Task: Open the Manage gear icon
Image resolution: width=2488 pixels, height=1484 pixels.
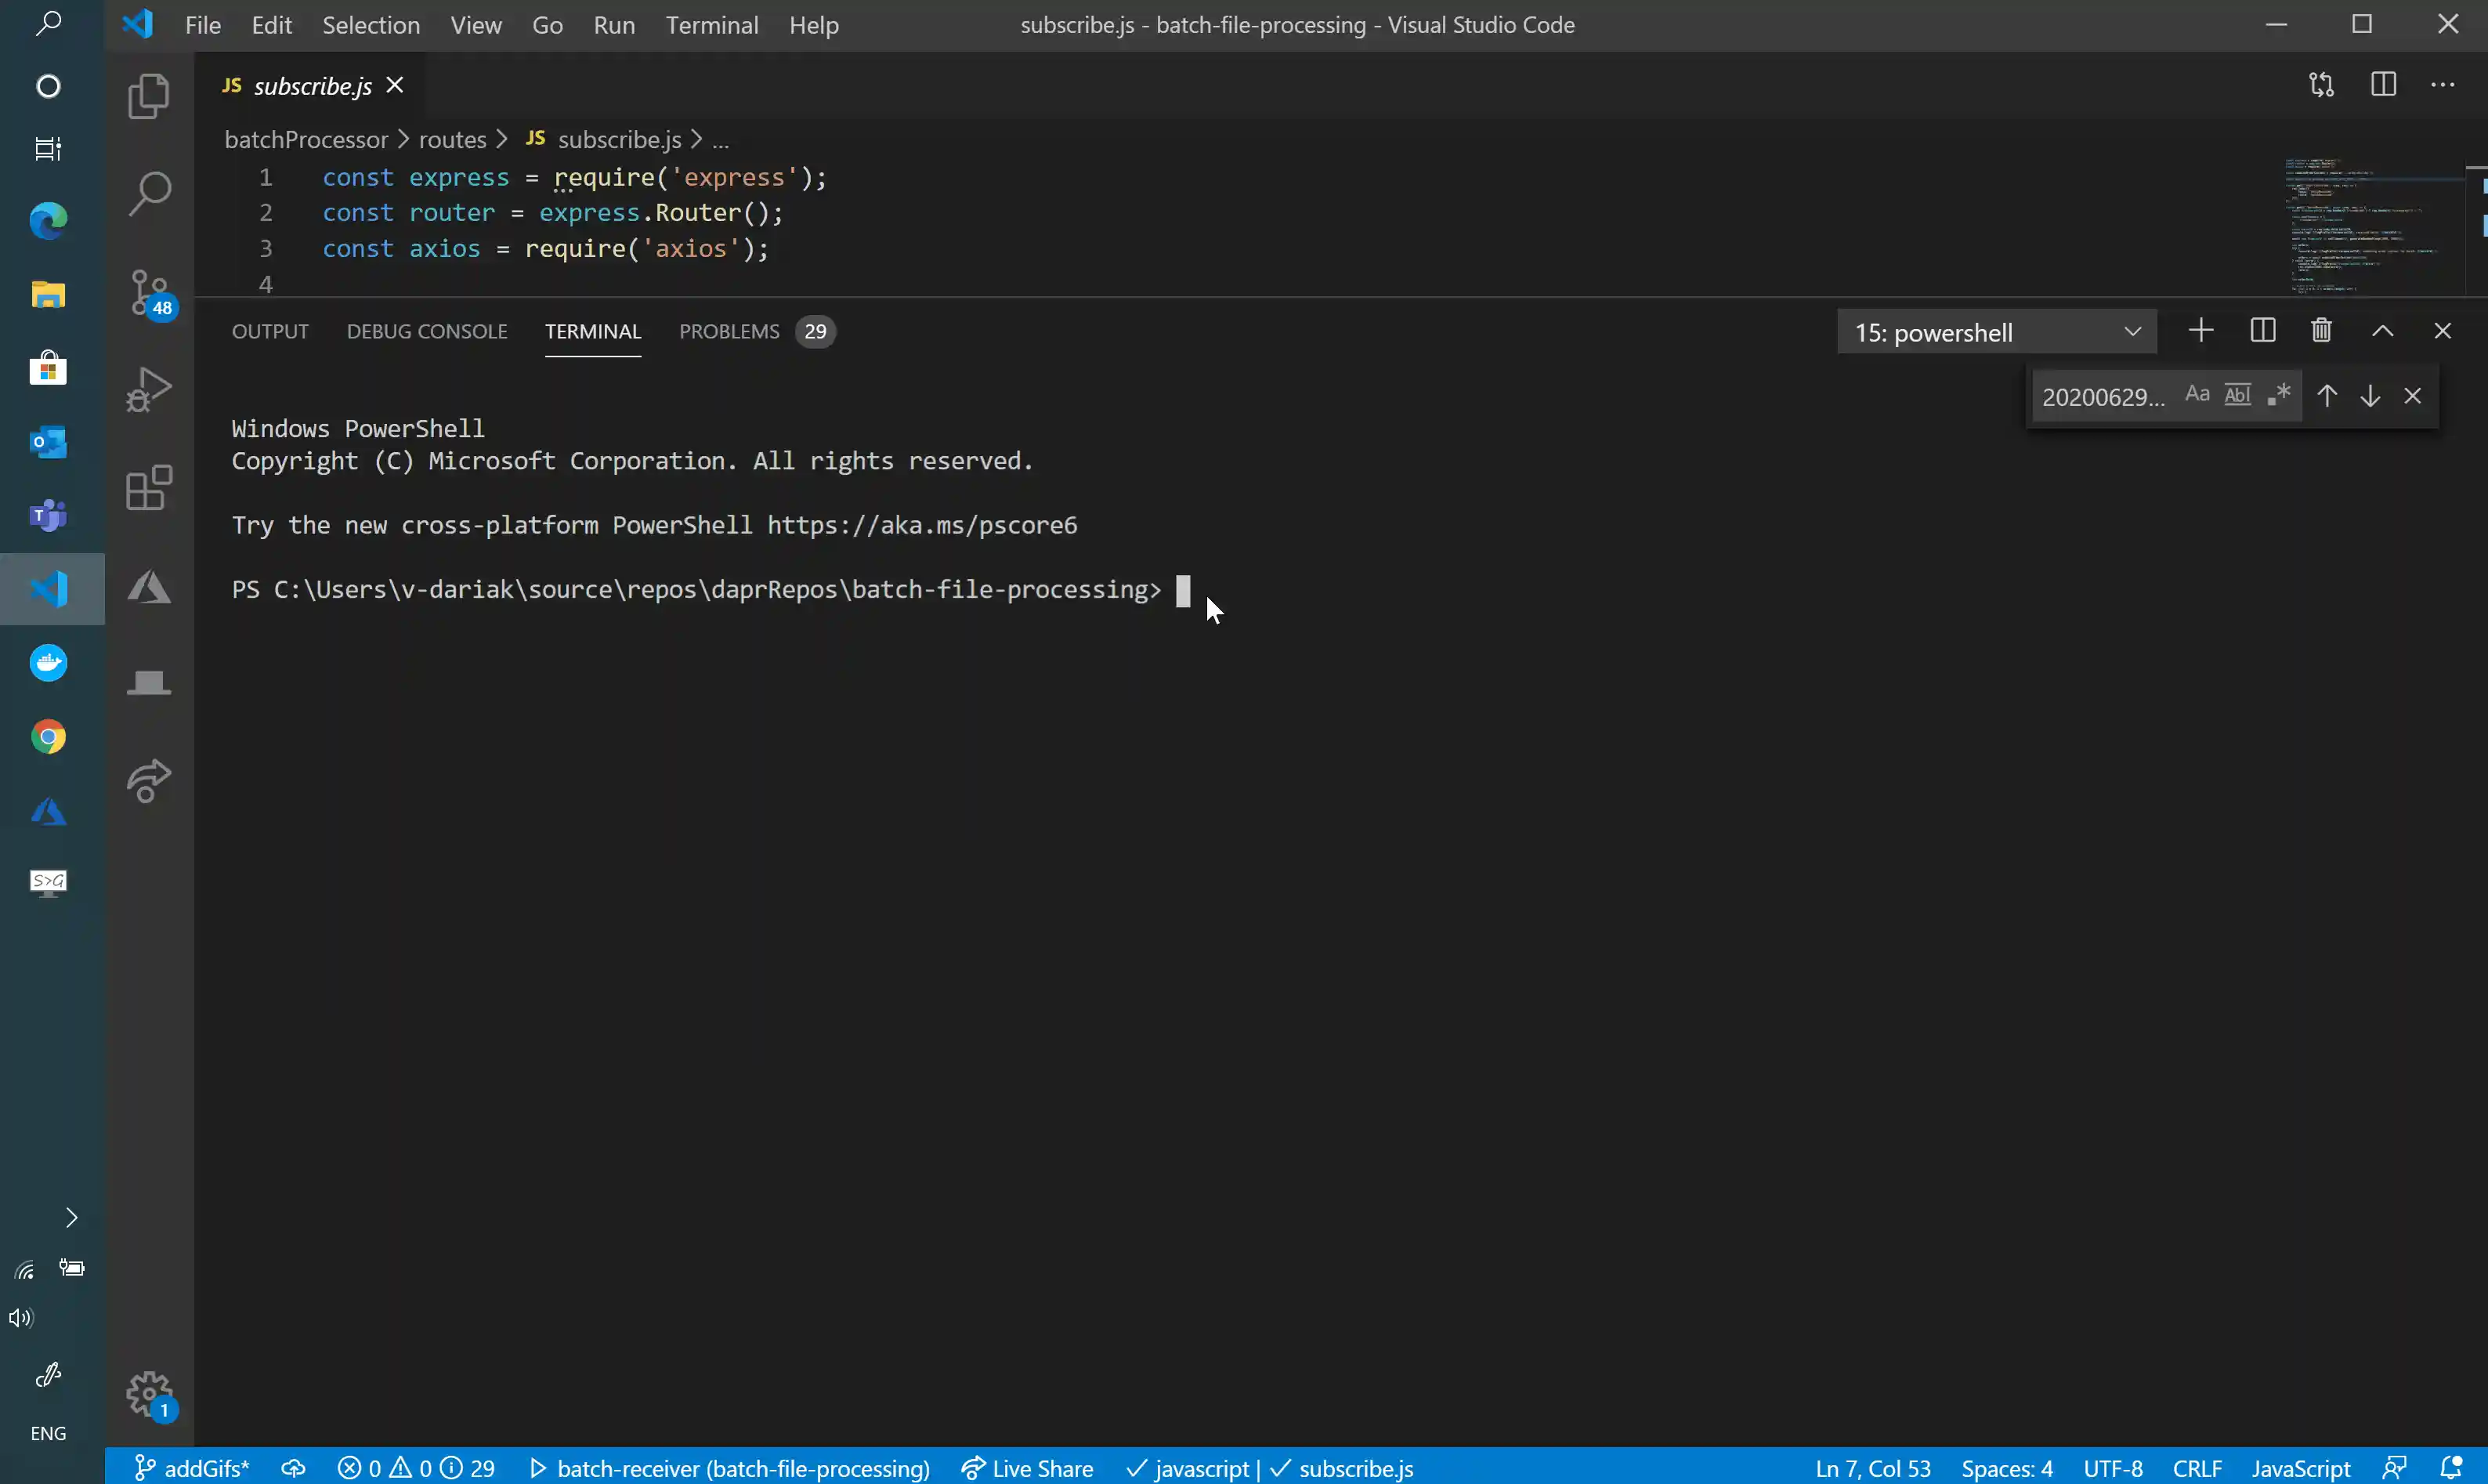Action: 149,1393
